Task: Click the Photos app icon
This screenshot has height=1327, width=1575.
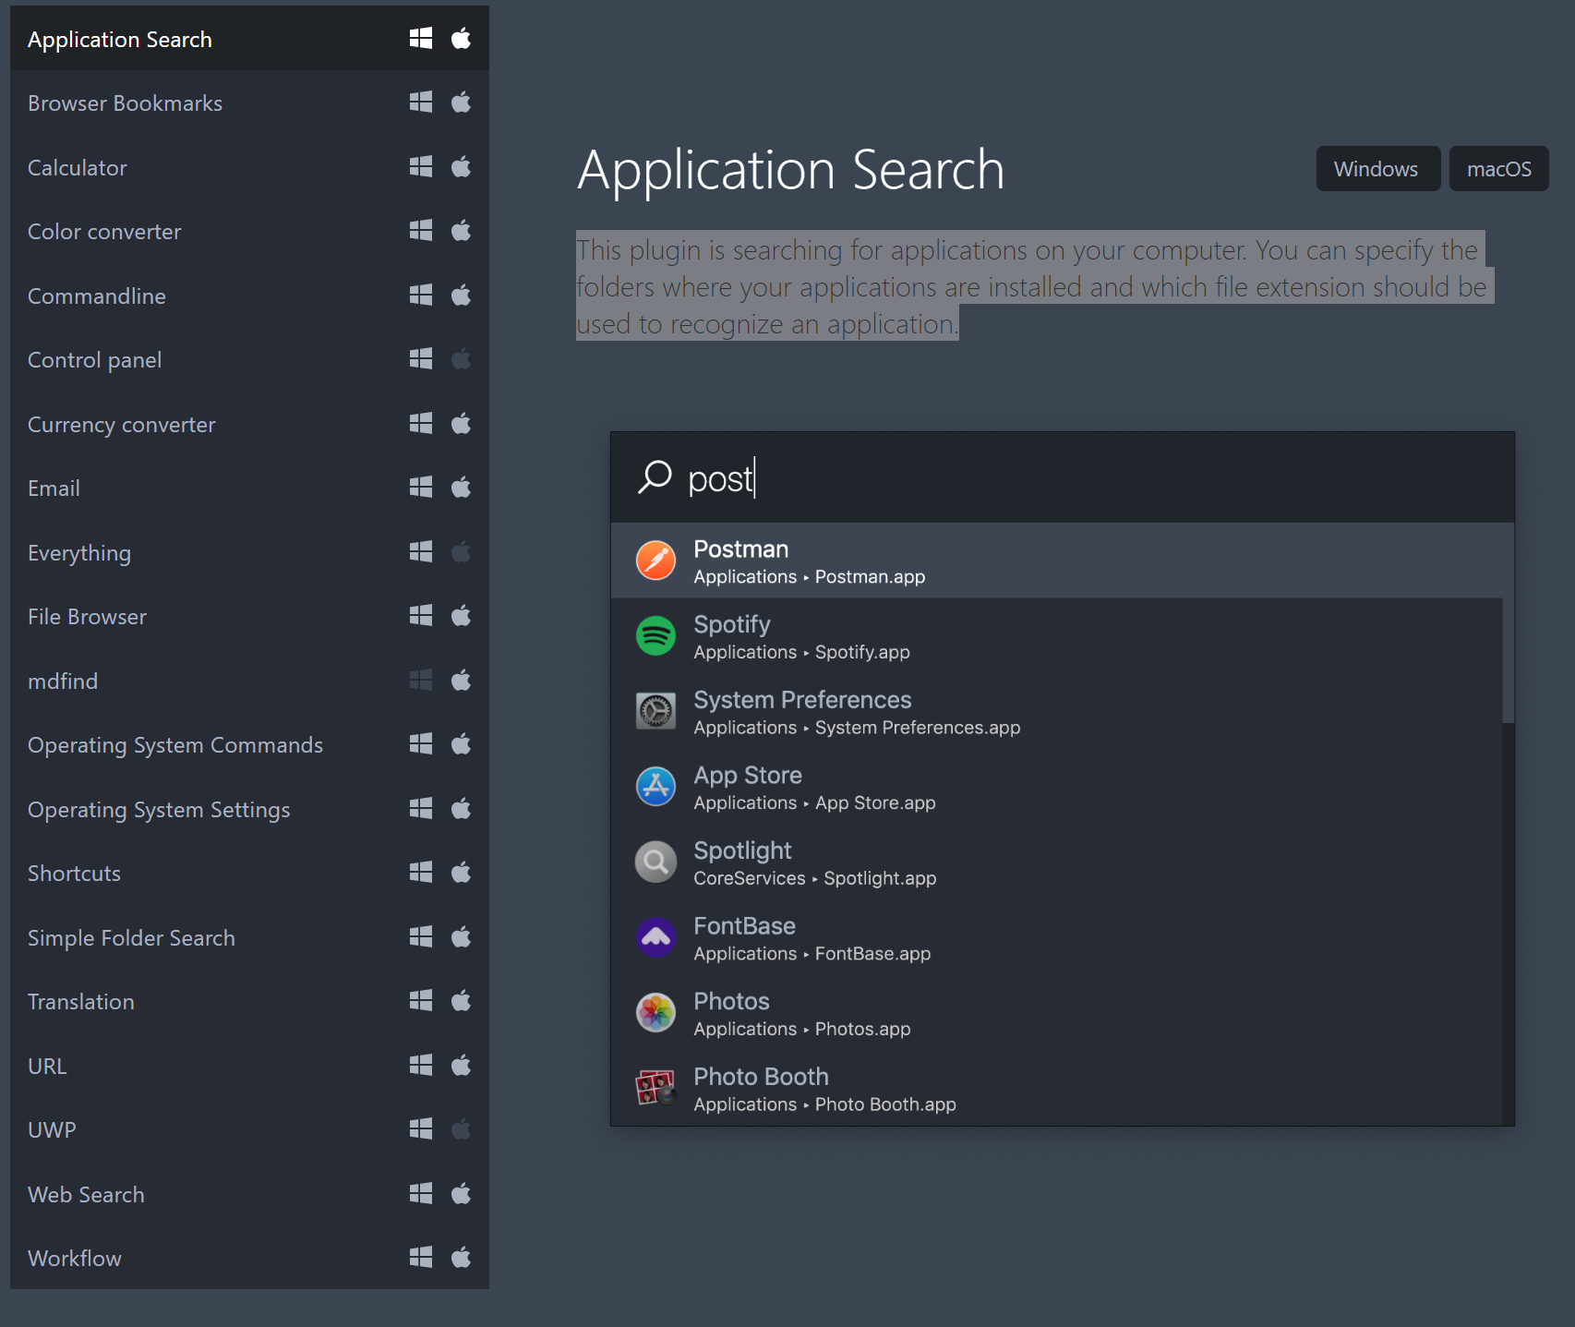Action: tap(655, 1013)
